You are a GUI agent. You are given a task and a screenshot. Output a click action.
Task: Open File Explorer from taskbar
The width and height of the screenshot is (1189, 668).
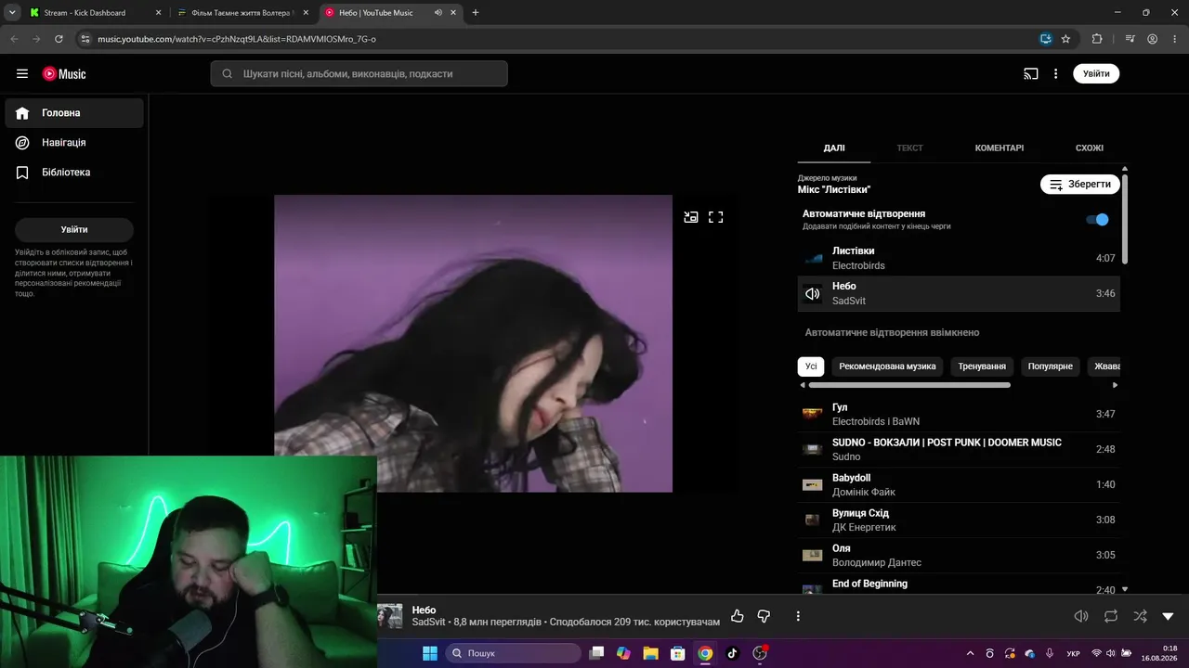coord(650,653)
